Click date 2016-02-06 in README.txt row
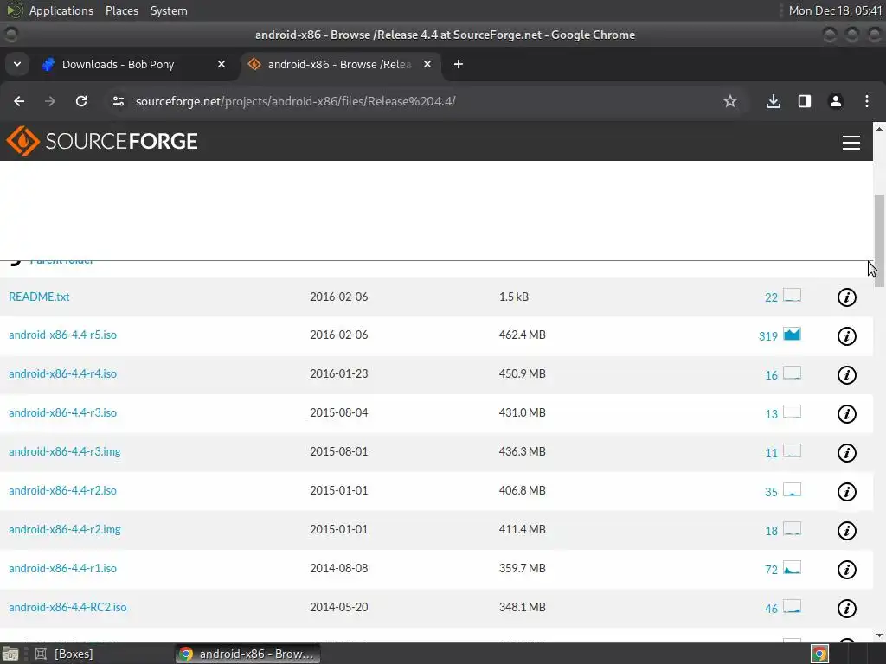 [338, 297]
